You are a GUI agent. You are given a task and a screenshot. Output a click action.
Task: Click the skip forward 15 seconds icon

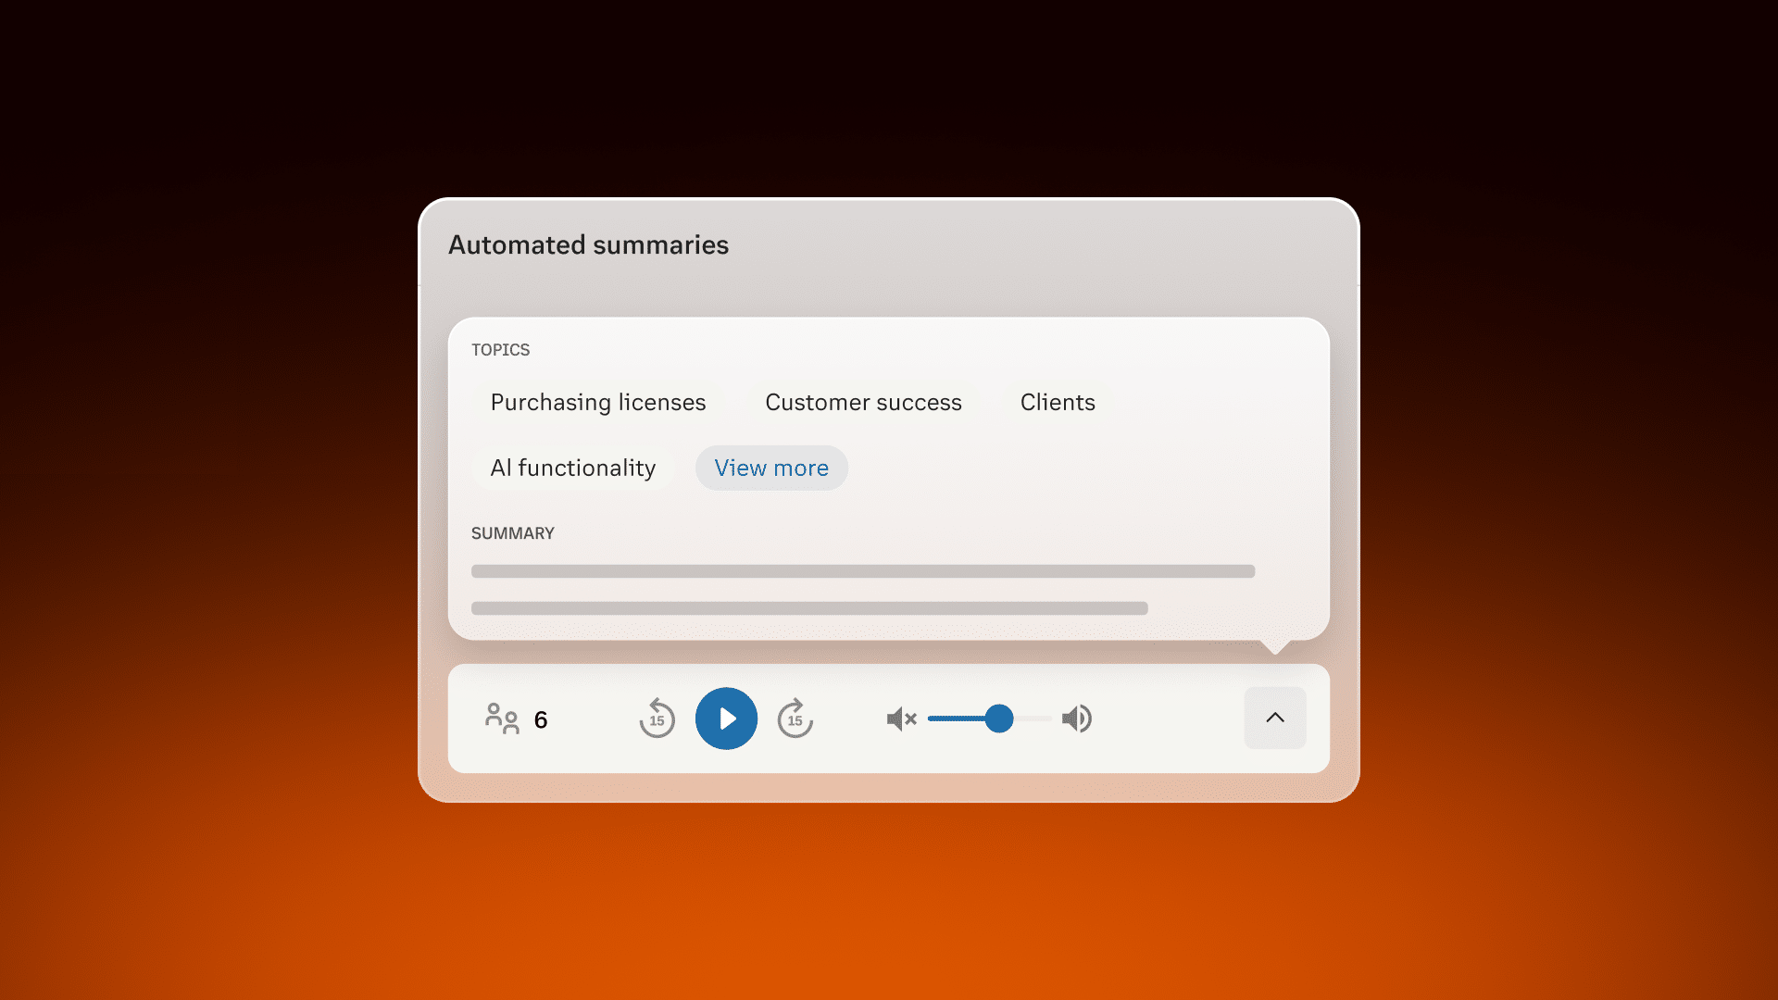click(x=794, y=718)
